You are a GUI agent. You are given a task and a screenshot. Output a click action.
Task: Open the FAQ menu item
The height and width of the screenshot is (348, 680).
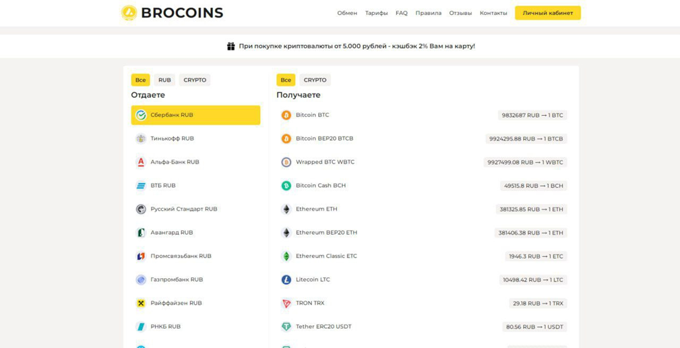402,13
